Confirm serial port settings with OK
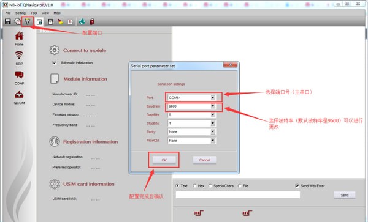Image resolution: width=368 pixels, height=222 pixels. [x=164, y=160]
